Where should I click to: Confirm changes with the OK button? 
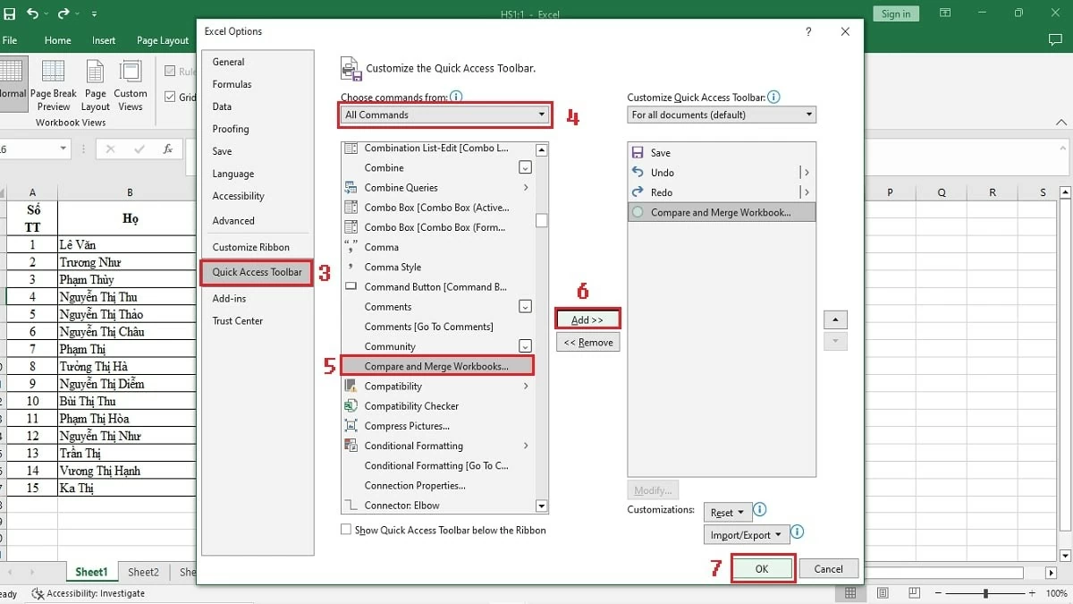[762, 568]
